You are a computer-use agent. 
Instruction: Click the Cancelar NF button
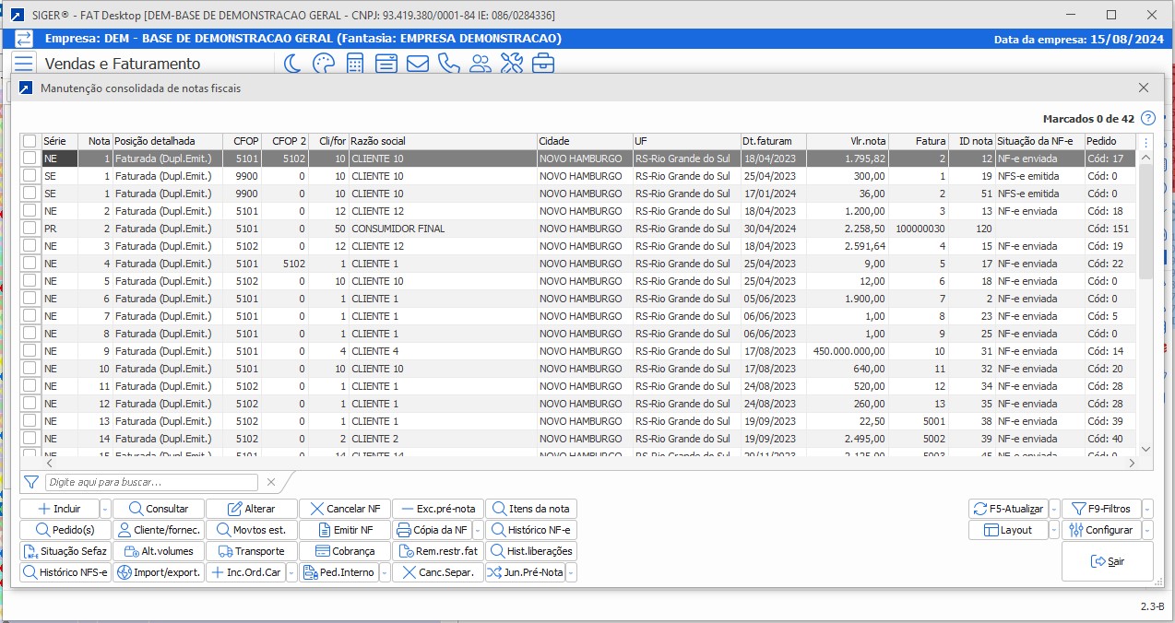tap(345, 509)
